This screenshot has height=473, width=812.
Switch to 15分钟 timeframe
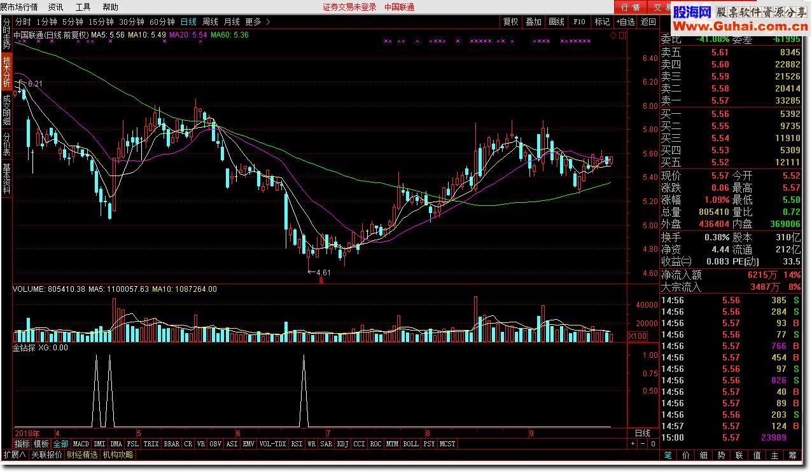[x=101, y=22]
